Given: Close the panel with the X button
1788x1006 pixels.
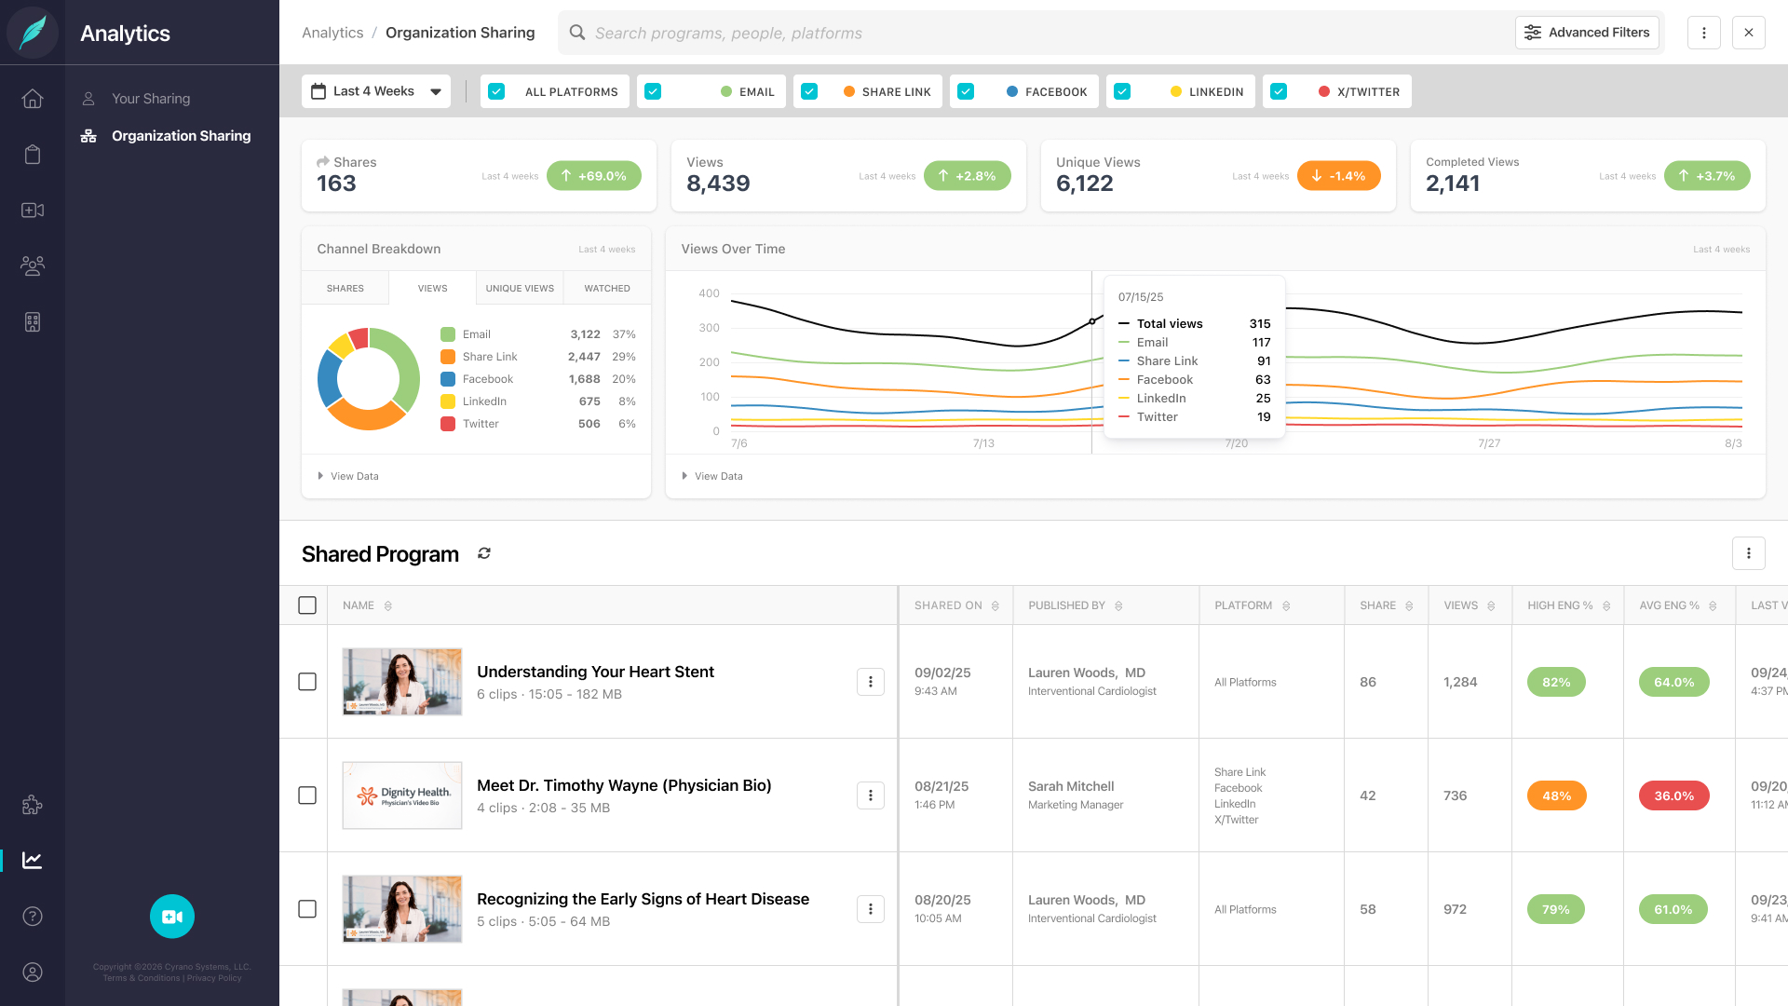Looking at the screenshot, I should click(x=1749, y=33).
